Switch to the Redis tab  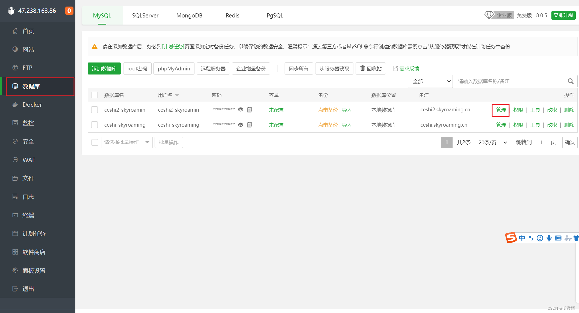(232, 16)
